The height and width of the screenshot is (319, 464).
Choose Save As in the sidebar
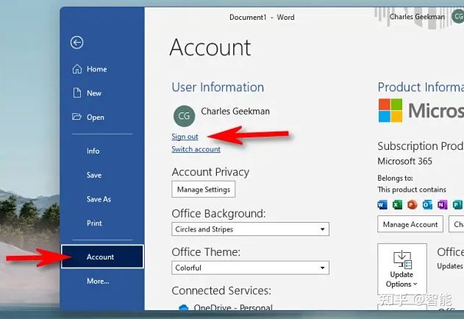tap(99, 199)
